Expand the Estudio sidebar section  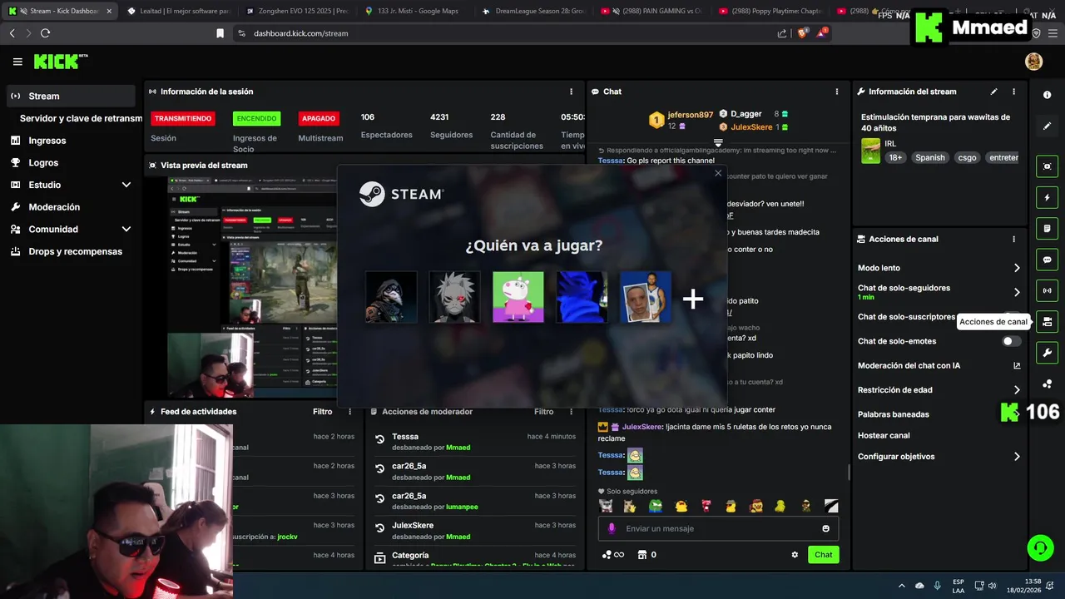point(126,185)
